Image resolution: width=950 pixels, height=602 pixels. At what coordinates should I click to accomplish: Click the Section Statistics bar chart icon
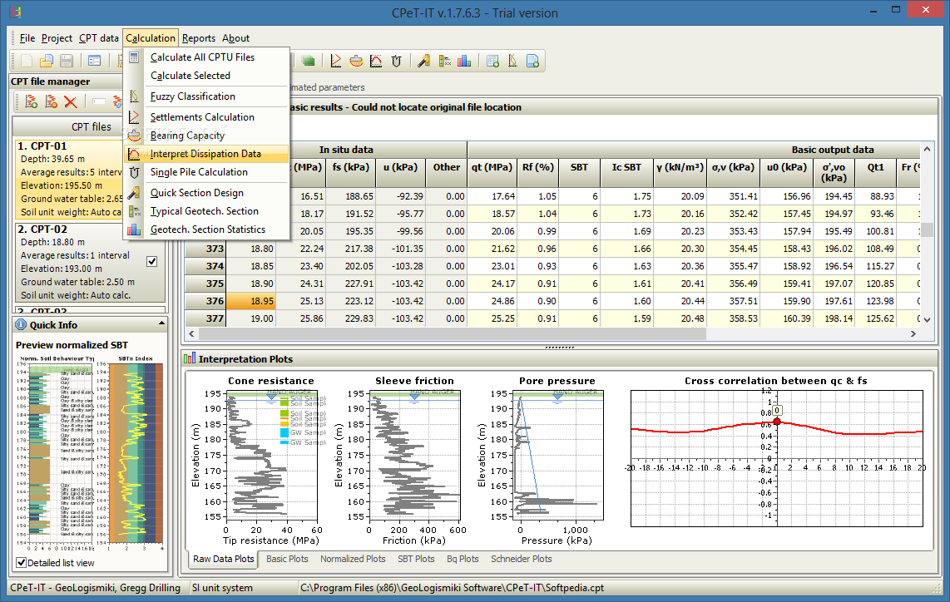[x=465, y=61]
